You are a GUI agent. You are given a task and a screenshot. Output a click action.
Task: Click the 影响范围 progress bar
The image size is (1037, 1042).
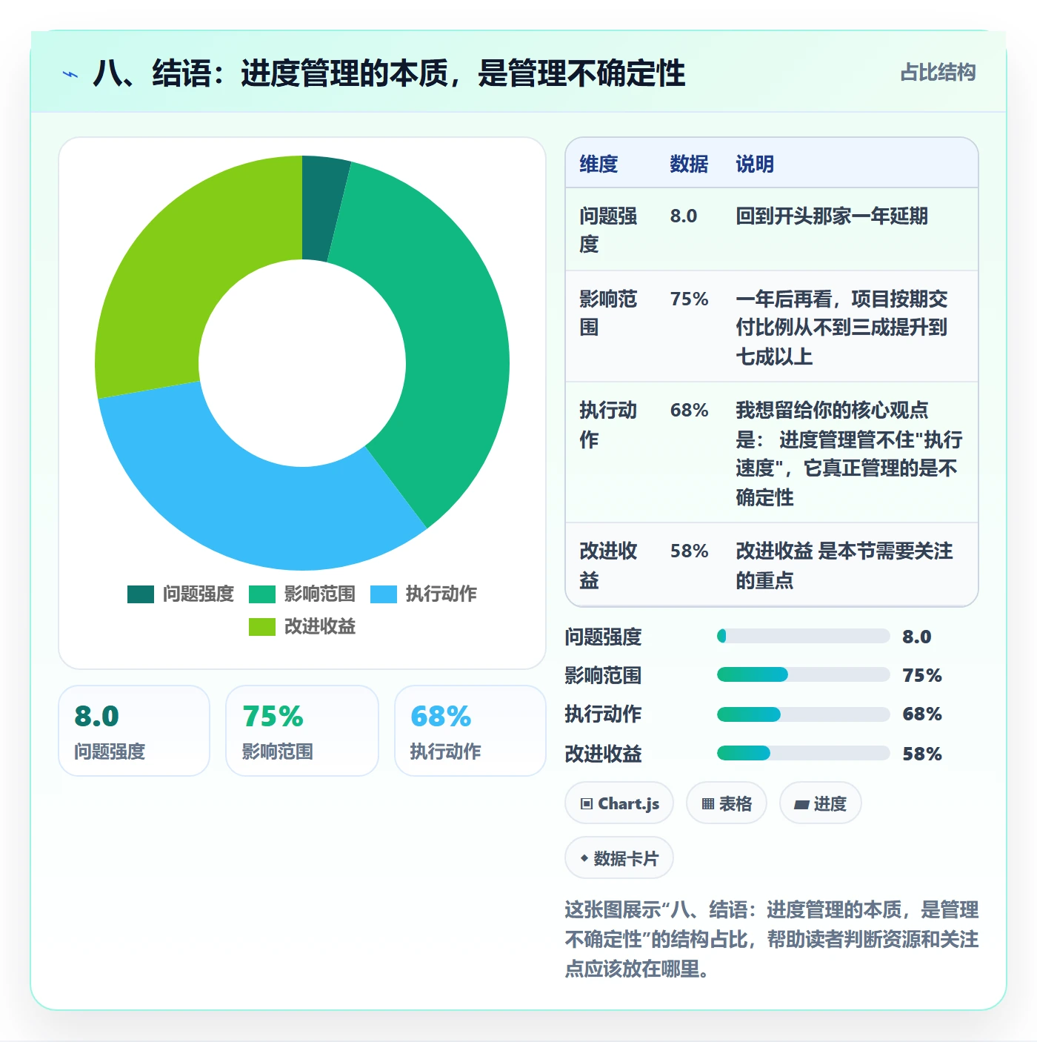tap(803, 674)
